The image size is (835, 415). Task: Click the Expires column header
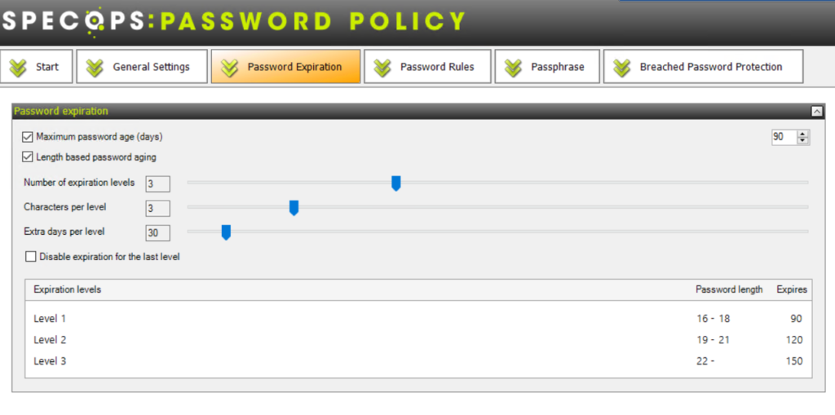(x=792, y=289)
